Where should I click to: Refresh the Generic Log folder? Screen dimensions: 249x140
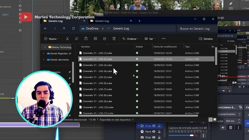pyautogui.click(x=74, y=28)
